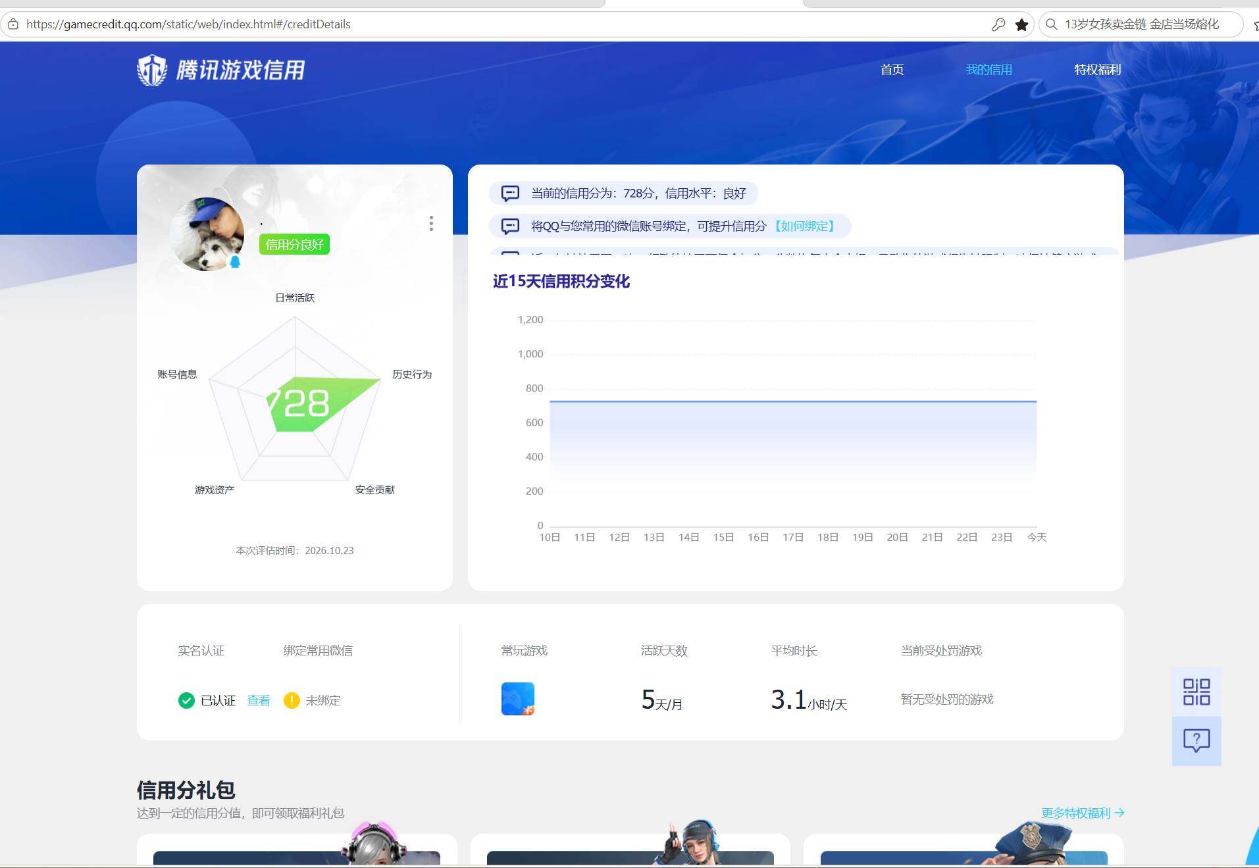Click the 今天 point on chart axis
The width and height of the screenshot is (1259, 868).
pos(1037,537)
